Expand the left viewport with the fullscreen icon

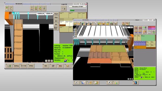49,61
